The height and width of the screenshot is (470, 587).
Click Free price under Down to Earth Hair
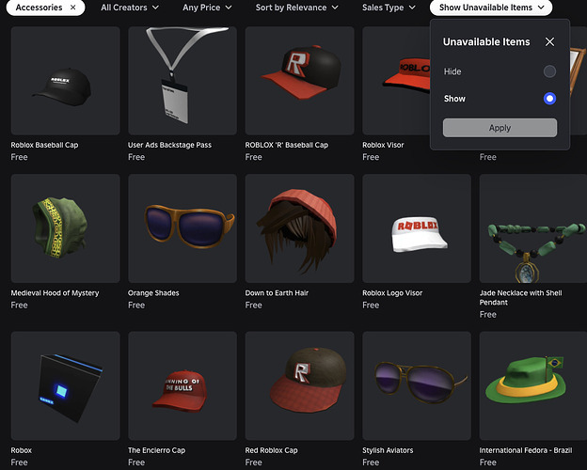point(253,305)
